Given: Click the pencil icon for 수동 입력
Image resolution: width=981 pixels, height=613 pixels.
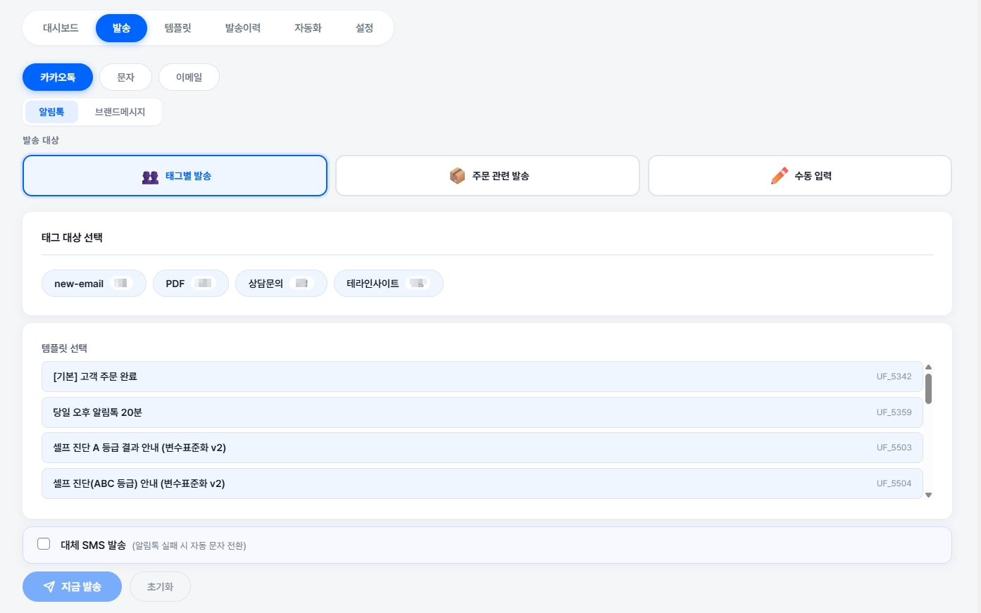Looking at the screenshot, I should (x=779, y=176).
